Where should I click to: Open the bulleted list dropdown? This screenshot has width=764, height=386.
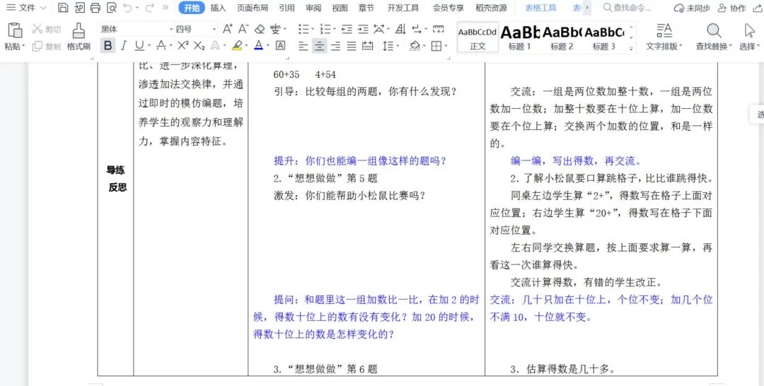coord(313,29)
